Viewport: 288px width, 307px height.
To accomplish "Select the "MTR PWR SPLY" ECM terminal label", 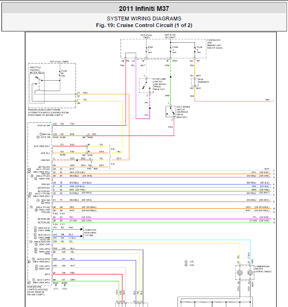I will pyautogui.click(x=42, y=146).
